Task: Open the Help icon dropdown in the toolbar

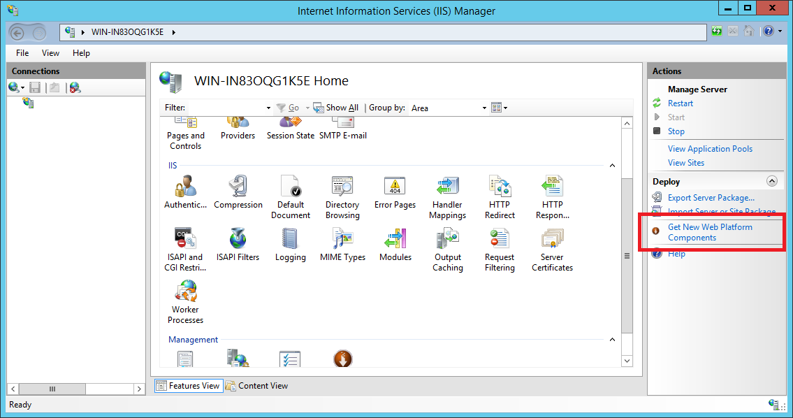Action: coord(780,31)
